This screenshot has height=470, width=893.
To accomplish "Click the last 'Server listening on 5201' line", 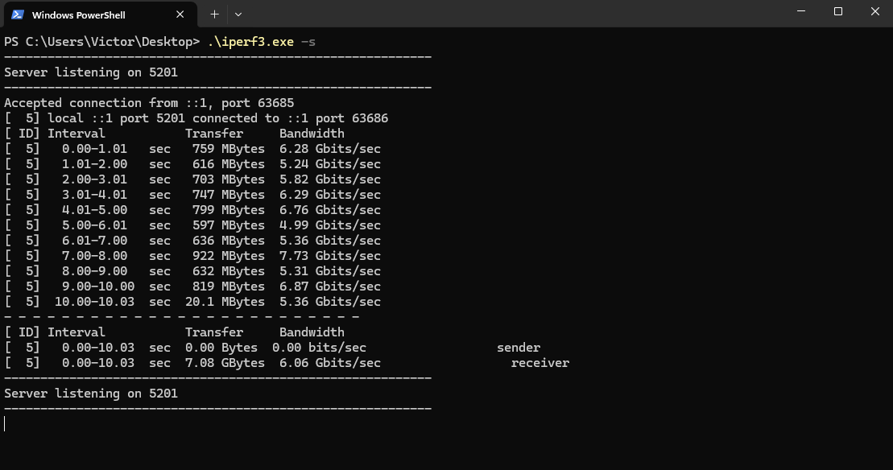I will [91, 394].
